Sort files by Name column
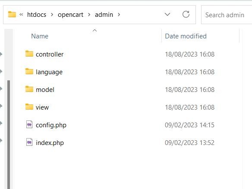This screenshot has height=189, width=252. [40, 36]
